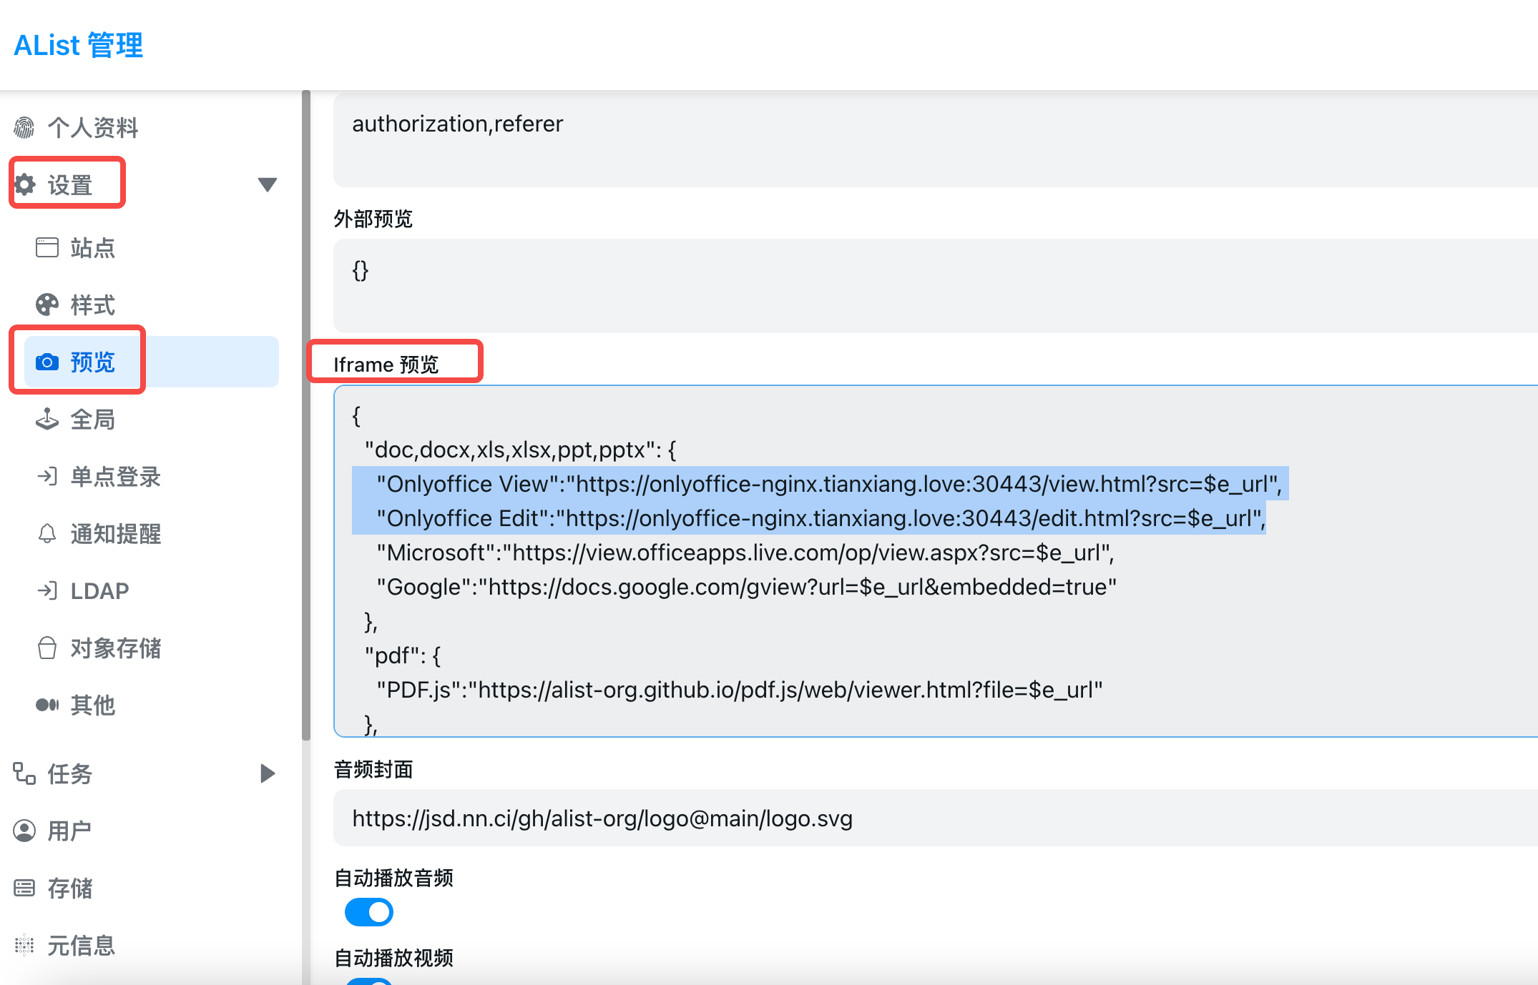
Task: Open the LDAP settings page
Action: click(99, 590)
